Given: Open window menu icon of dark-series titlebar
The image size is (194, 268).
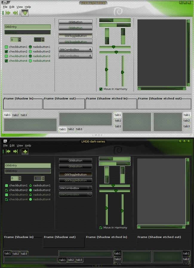Looking at the screenshot, I should pos(5,141).
